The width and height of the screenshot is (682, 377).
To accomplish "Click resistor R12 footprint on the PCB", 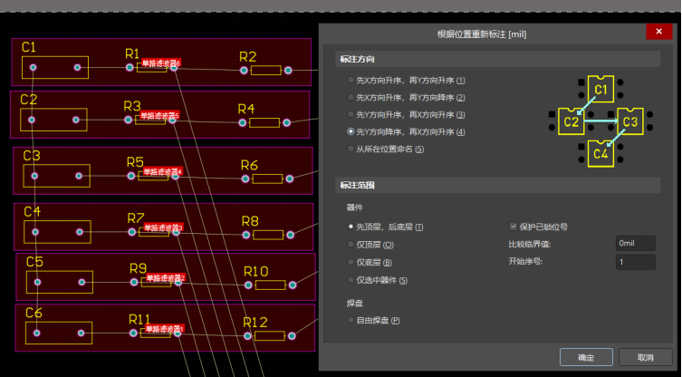I will point(269,336).
